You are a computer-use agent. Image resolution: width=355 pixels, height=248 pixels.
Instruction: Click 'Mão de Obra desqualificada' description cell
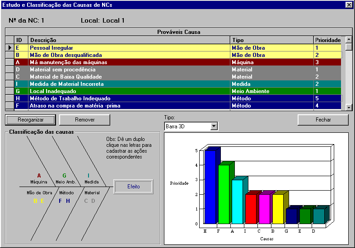129,55
